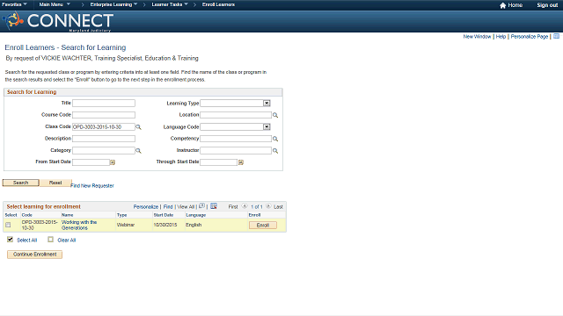
Task: Click the Personalize Page link
Action: point(530,37)
